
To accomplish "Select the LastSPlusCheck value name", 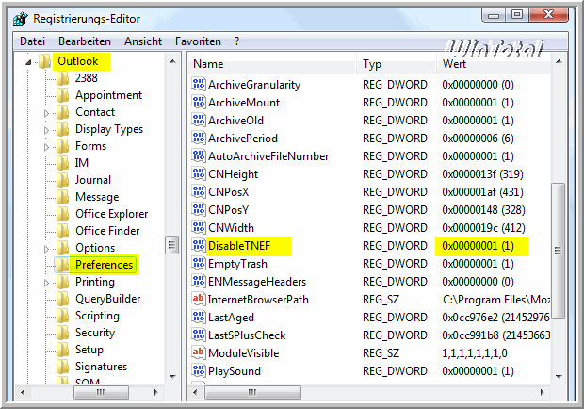I will [247, 335].
